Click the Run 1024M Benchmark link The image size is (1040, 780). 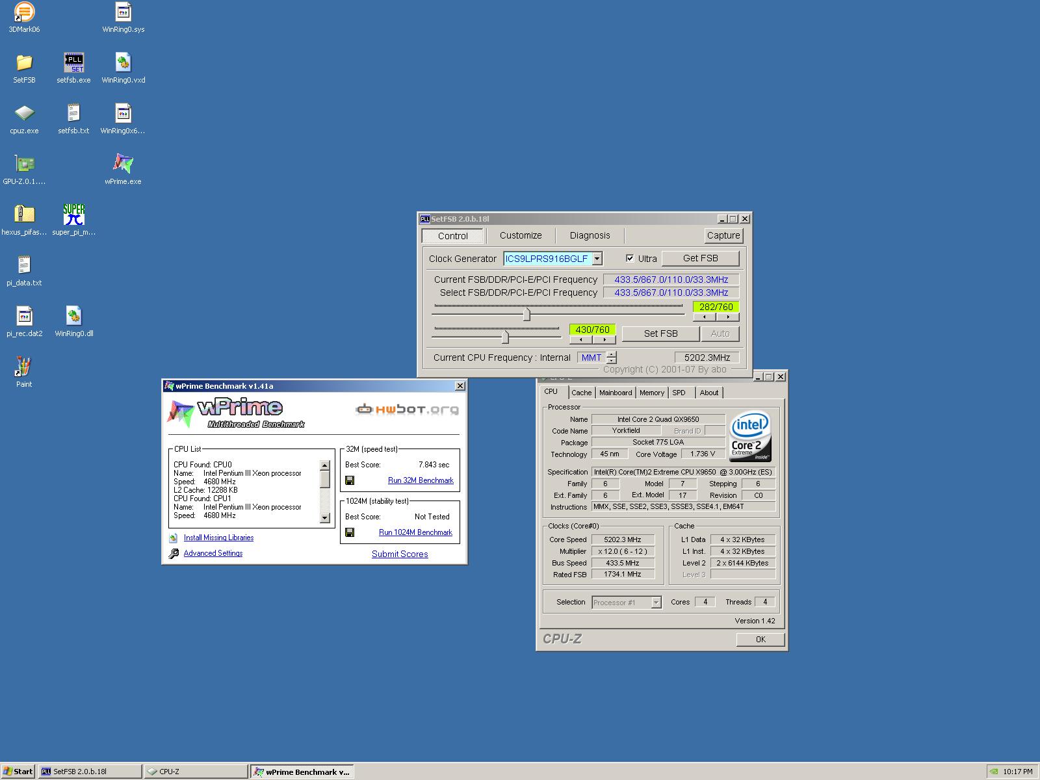point(415,532)
